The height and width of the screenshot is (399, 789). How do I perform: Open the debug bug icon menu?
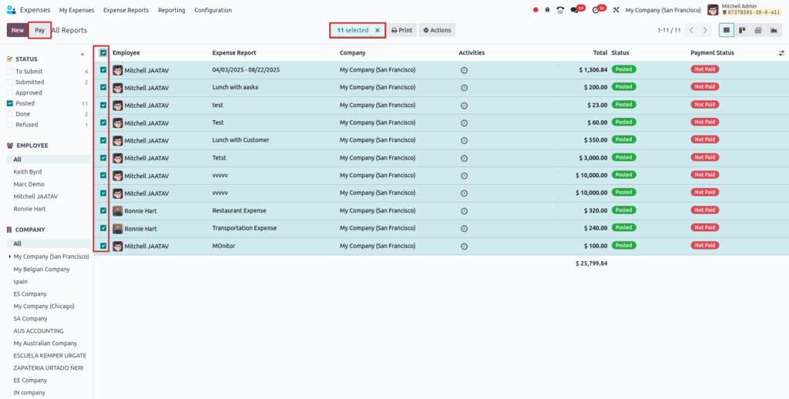coord(547,10)
